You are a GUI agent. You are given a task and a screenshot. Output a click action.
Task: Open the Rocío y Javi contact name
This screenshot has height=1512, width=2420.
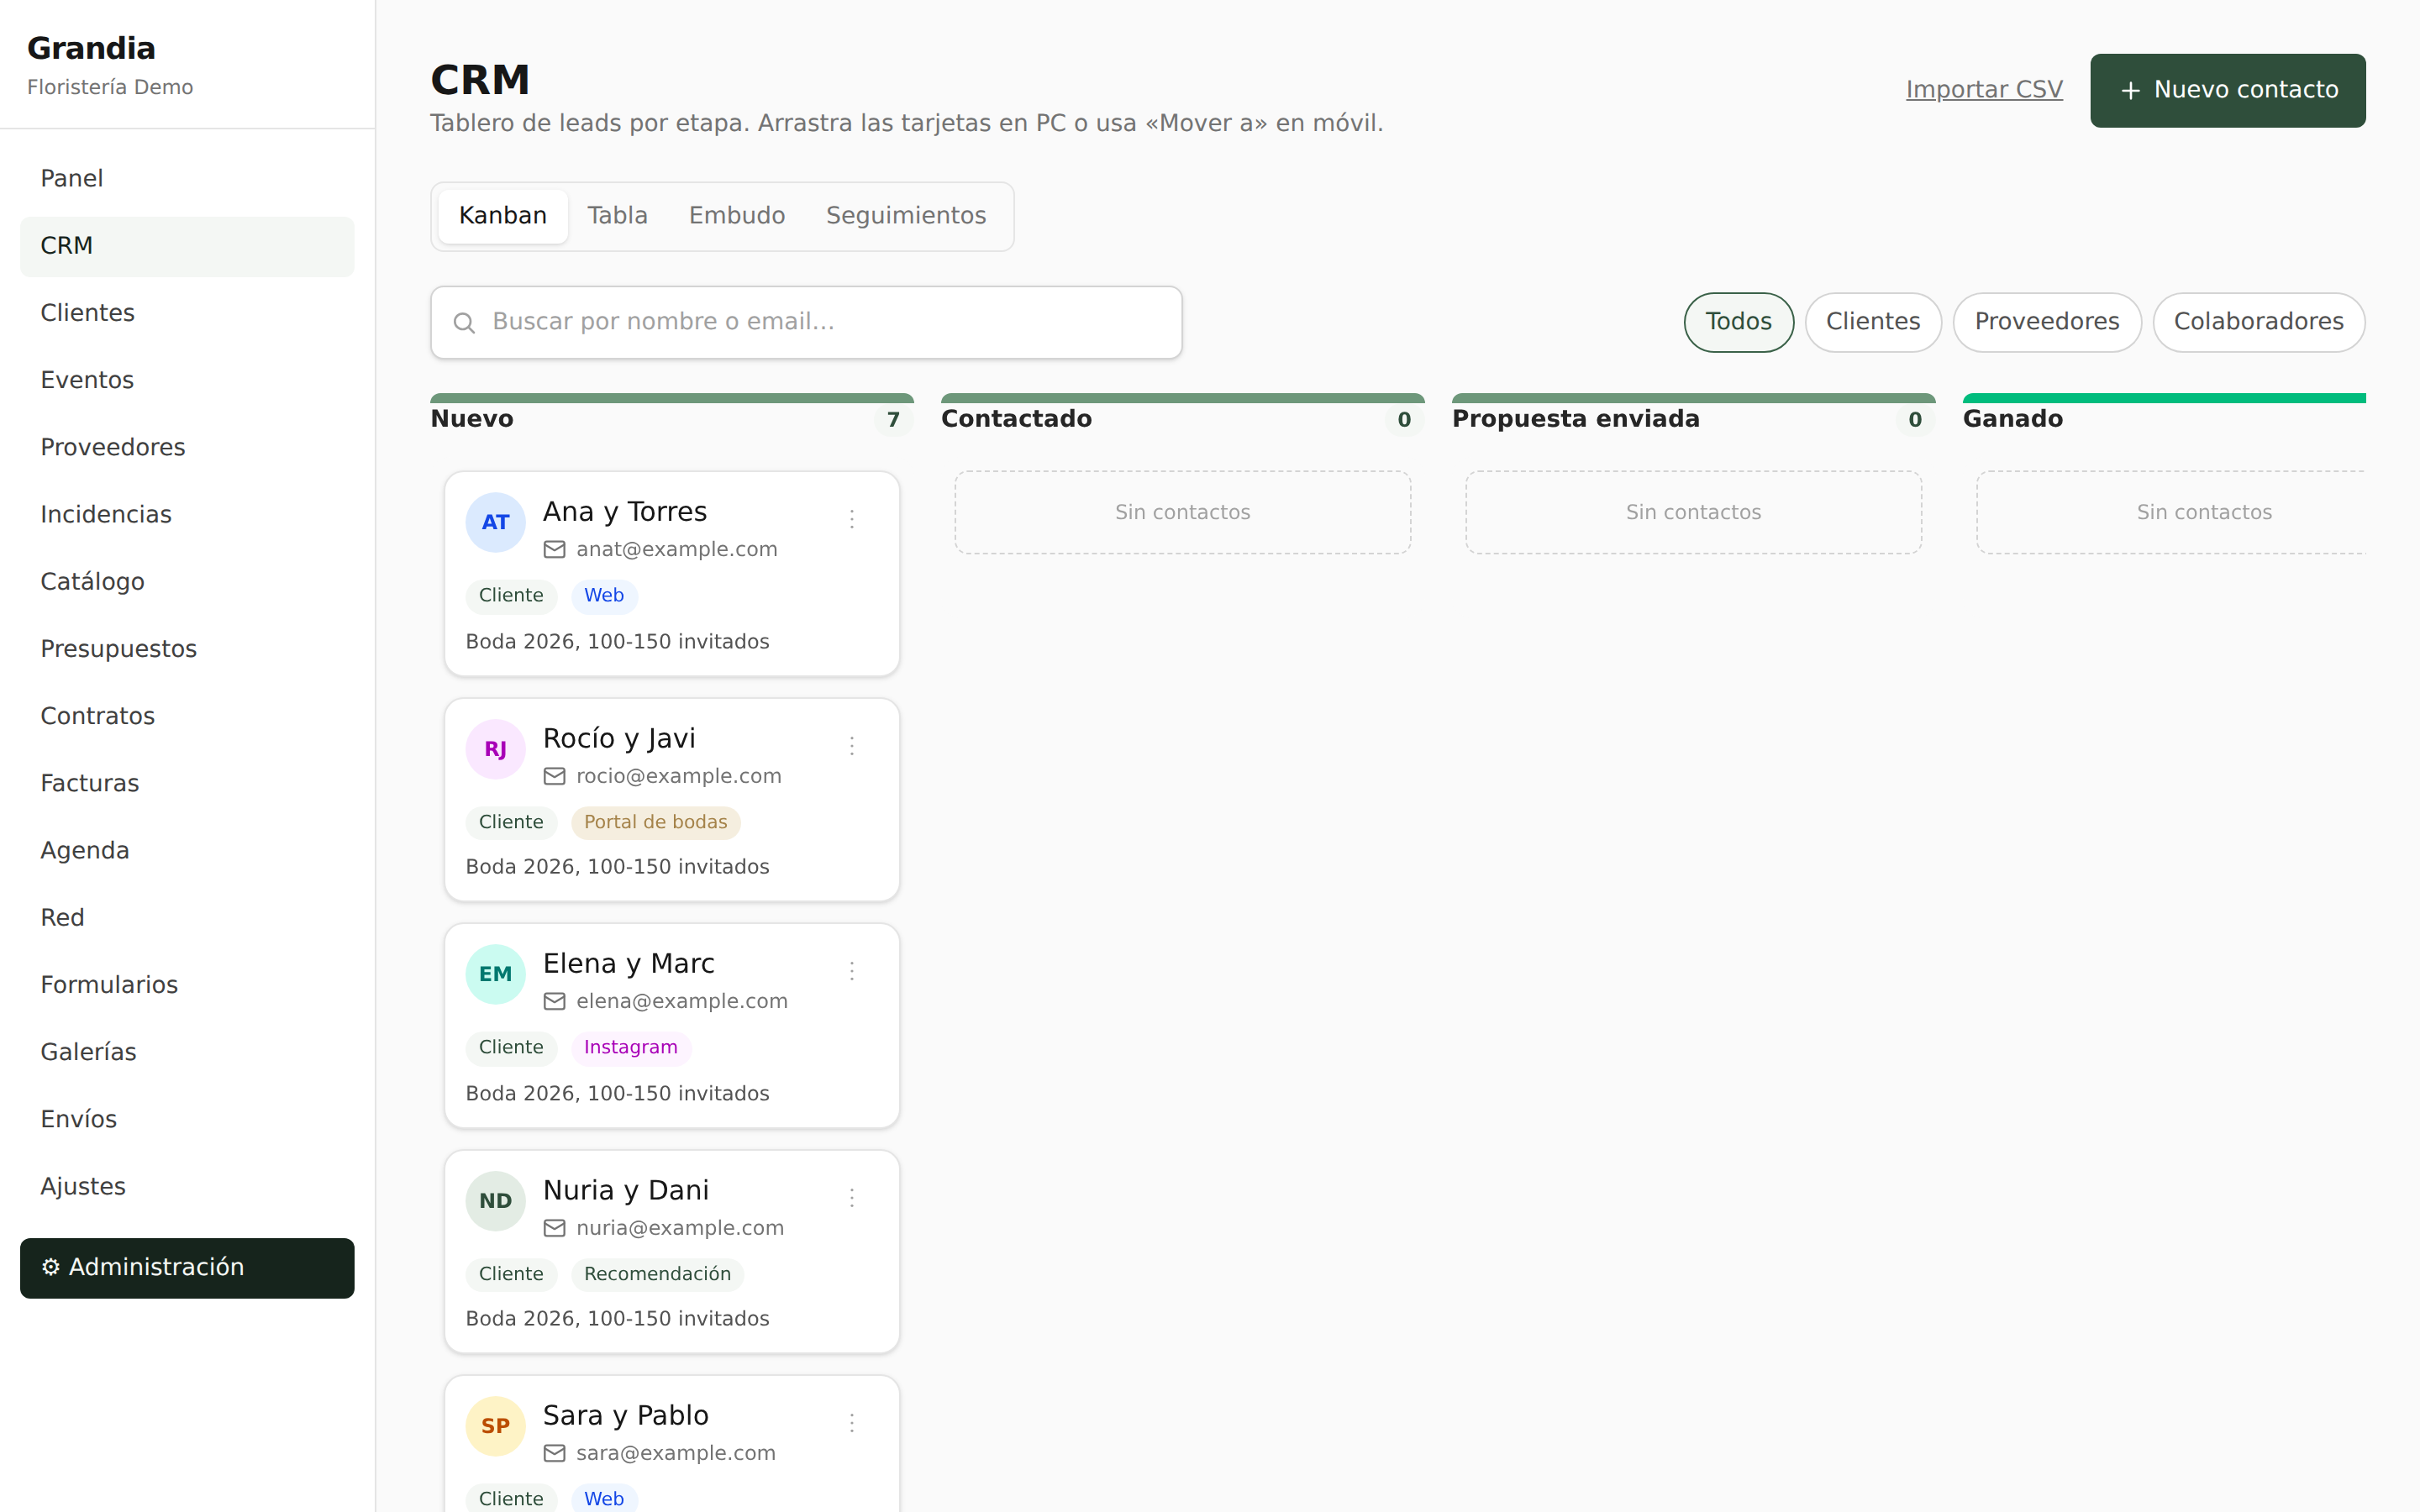click(x=618, y=739)
